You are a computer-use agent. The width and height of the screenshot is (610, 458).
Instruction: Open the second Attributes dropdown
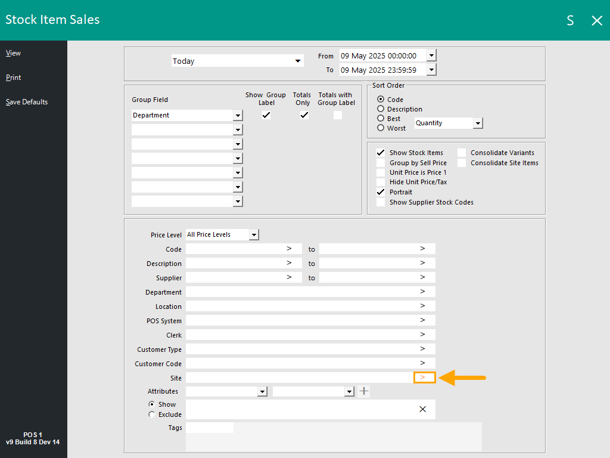349,391
